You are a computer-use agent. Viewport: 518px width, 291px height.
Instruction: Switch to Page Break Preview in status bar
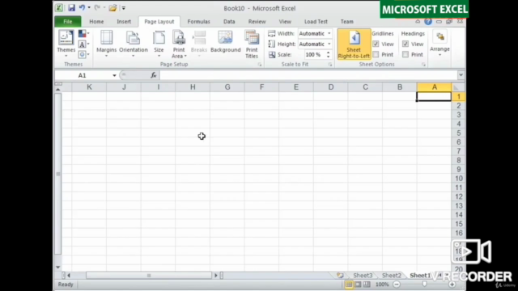(367, 285)
